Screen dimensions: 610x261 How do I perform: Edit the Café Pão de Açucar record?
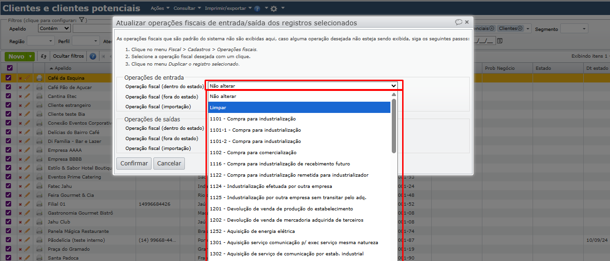27,87
